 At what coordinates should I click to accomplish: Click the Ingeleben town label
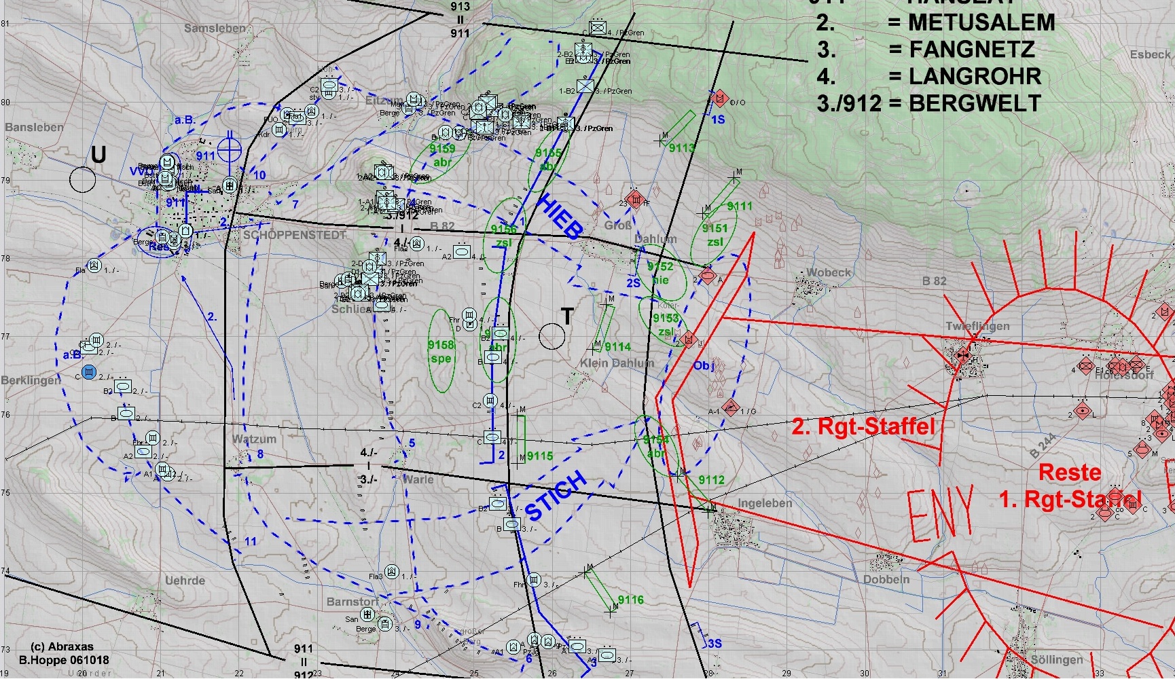[x=765, y=503]
